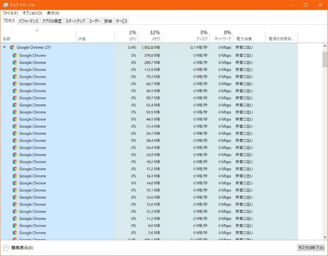
Task: Switch to the 詳細 tab
Action: (108, 21)
